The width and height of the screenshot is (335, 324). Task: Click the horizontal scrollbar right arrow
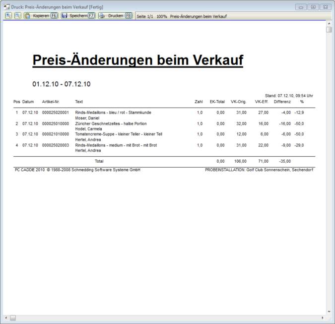pos(323,318)
